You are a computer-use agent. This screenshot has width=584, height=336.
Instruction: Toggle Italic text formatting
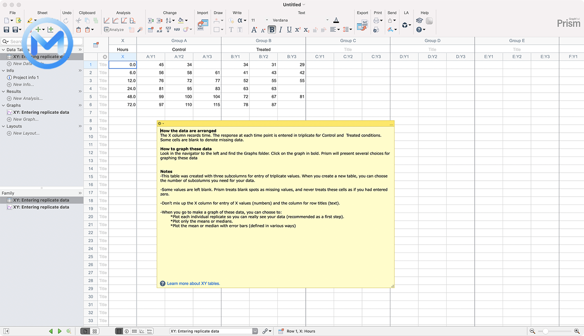(x=280, y=30)
